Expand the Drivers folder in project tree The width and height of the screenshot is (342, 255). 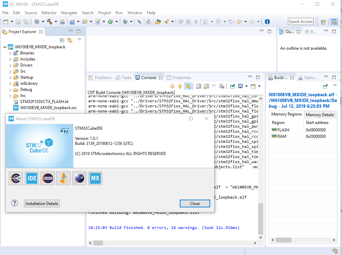[10, 65]
